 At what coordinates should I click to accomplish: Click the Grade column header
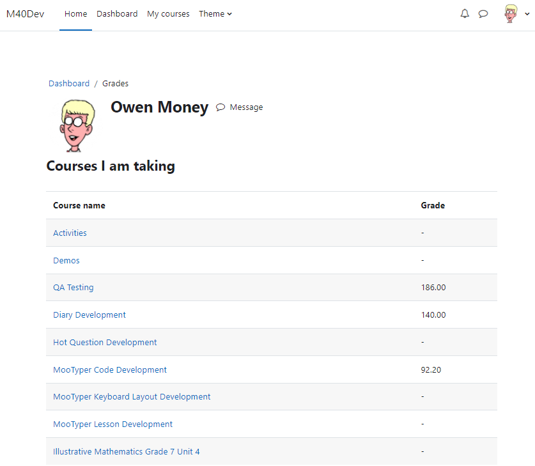pos(433,205)
